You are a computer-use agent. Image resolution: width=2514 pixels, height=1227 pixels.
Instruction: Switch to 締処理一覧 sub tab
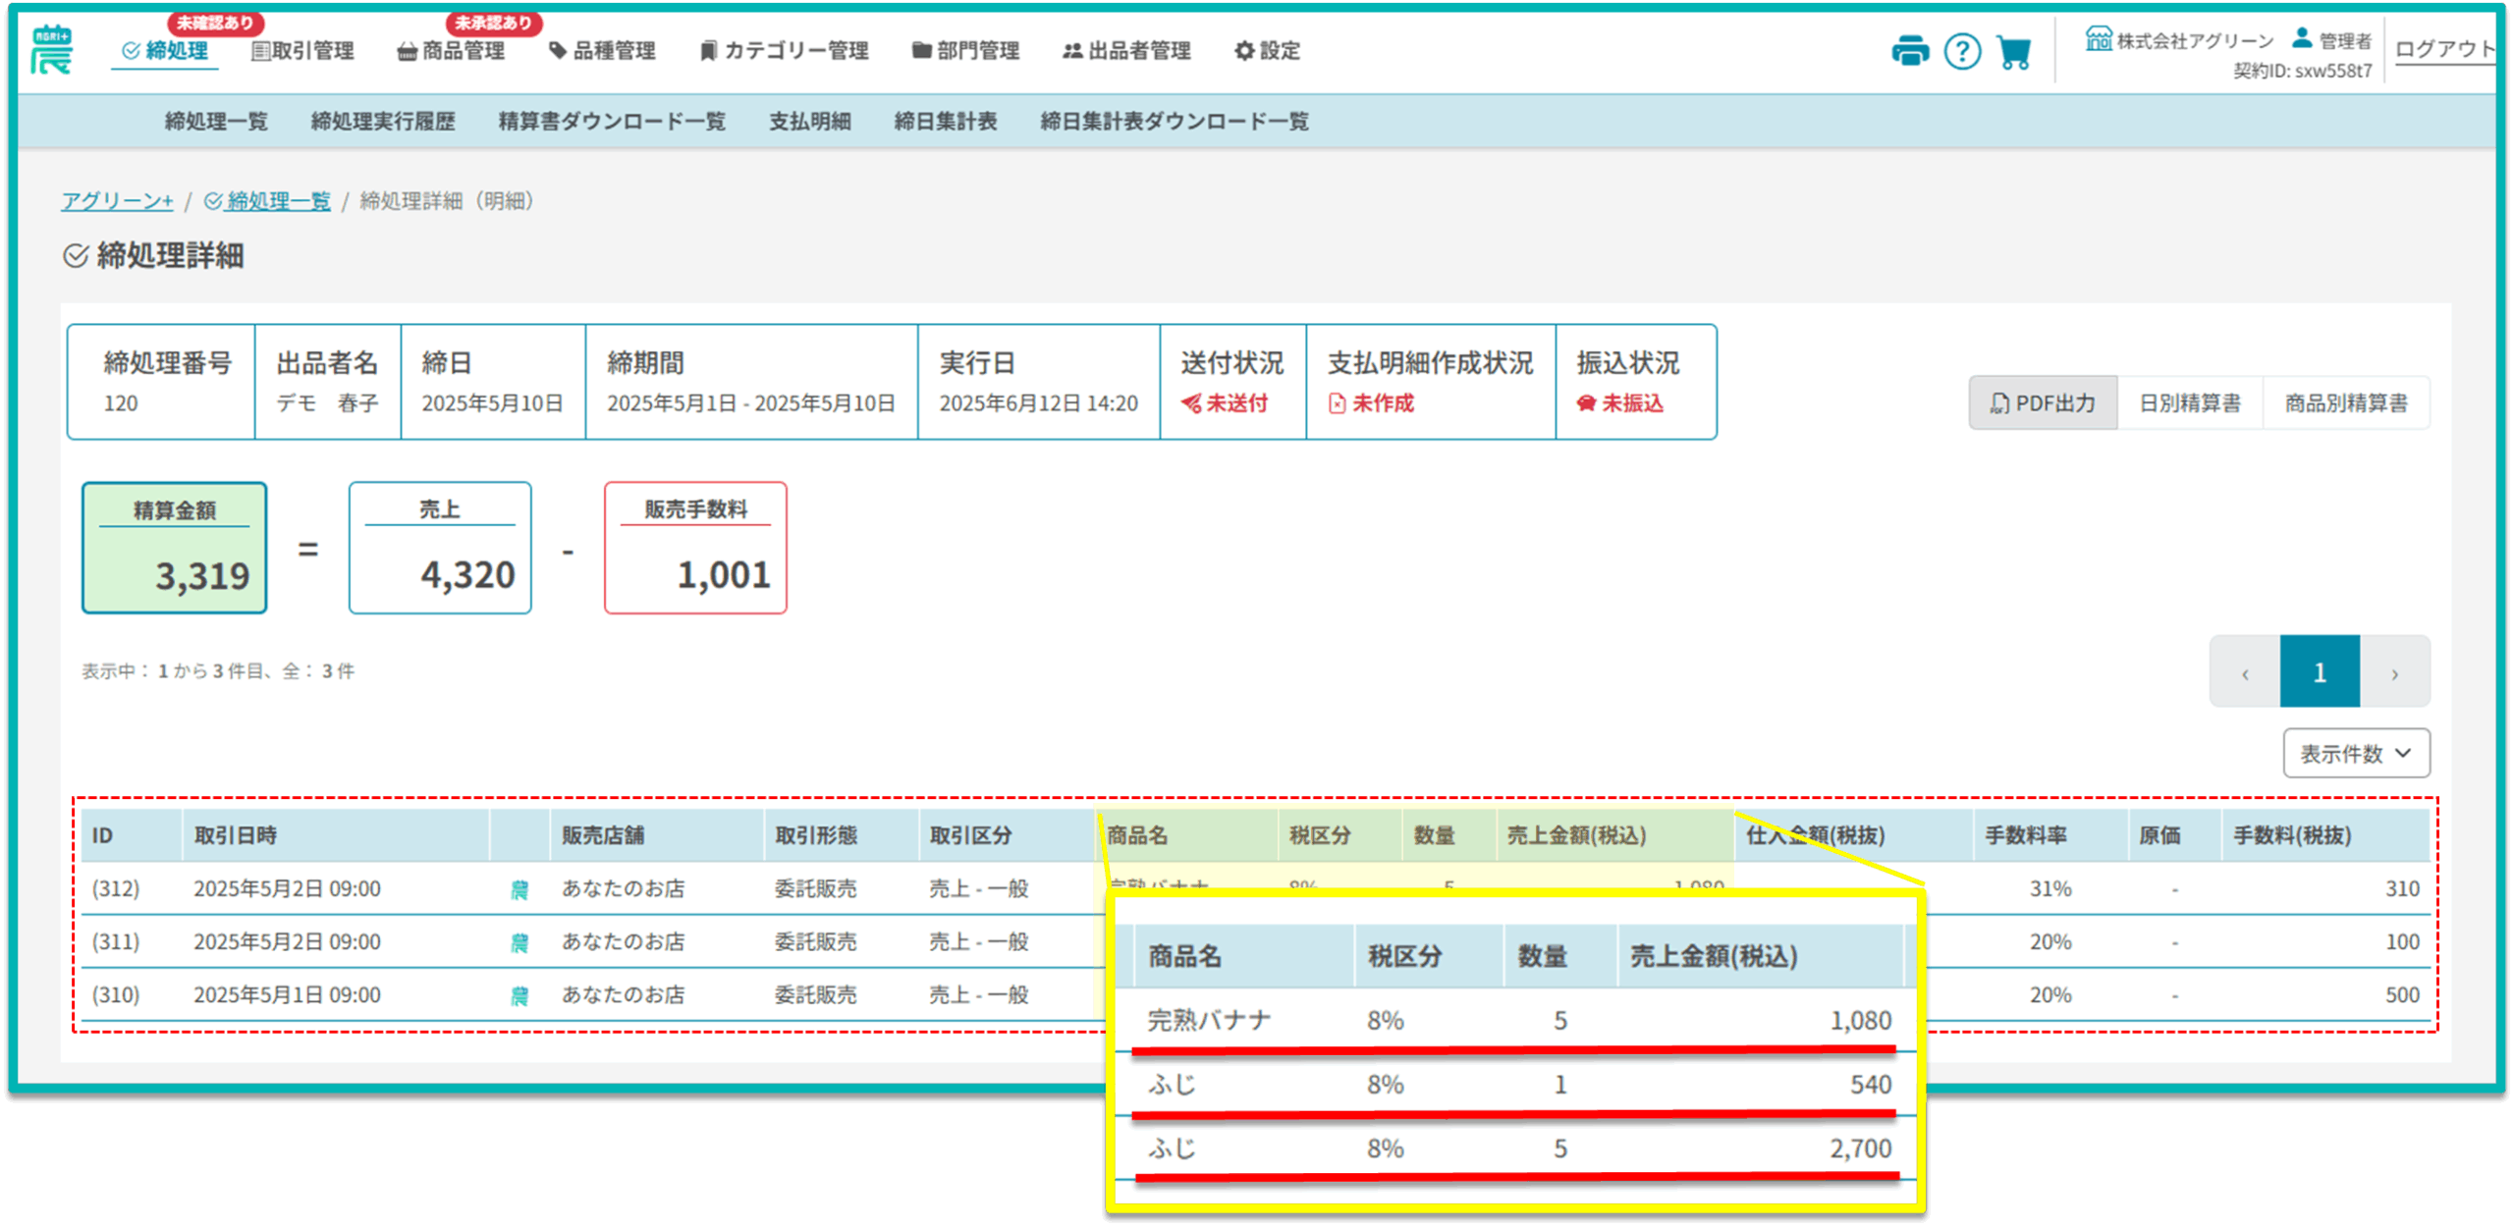coord(216,122)
